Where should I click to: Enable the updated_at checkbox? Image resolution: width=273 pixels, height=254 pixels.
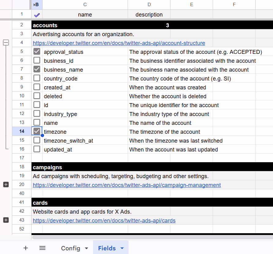coord(36,149)
